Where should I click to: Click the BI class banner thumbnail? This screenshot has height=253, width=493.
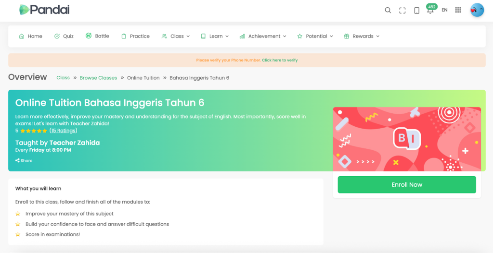407,139
